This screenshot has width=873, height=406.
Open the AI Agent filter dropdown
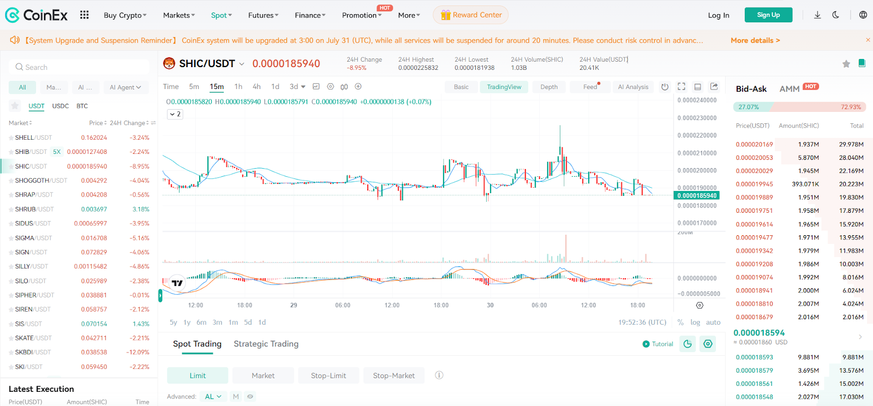point(125,87)
